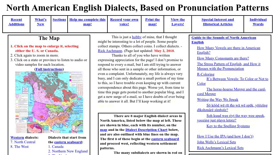
Task: Click Print the map link
Action: point(152,22)
